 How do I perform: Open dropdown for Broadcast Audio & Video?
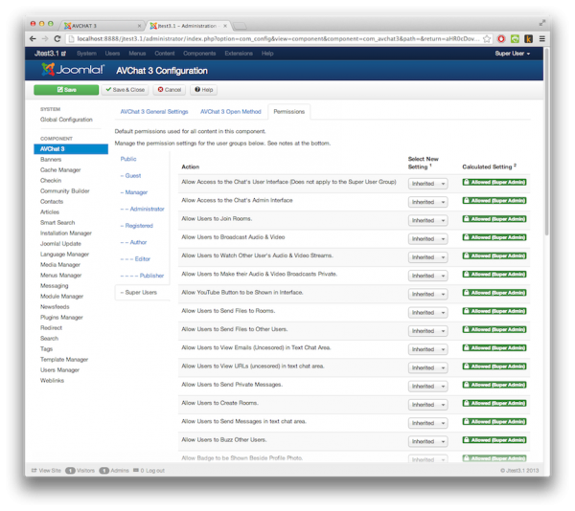coord(428,238)
